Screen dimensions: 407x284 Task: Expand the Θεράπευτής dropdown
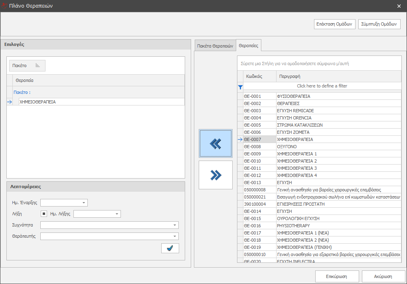coord(175,236)
